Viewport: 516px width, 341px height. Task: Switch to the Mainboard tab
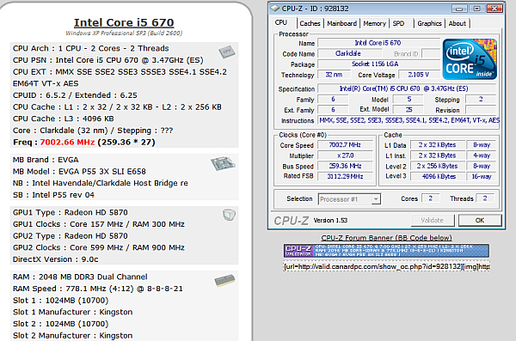(342, 23)
